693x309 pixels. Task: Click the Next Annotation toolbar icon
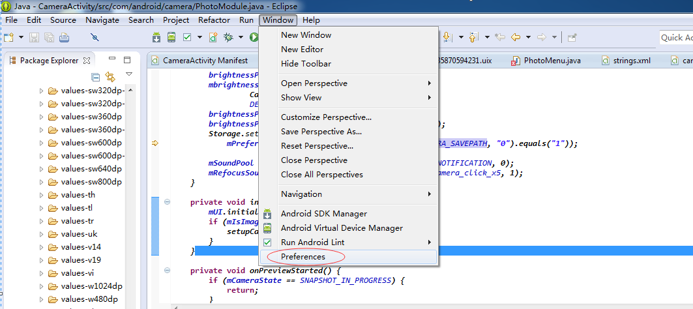[447, 38]
